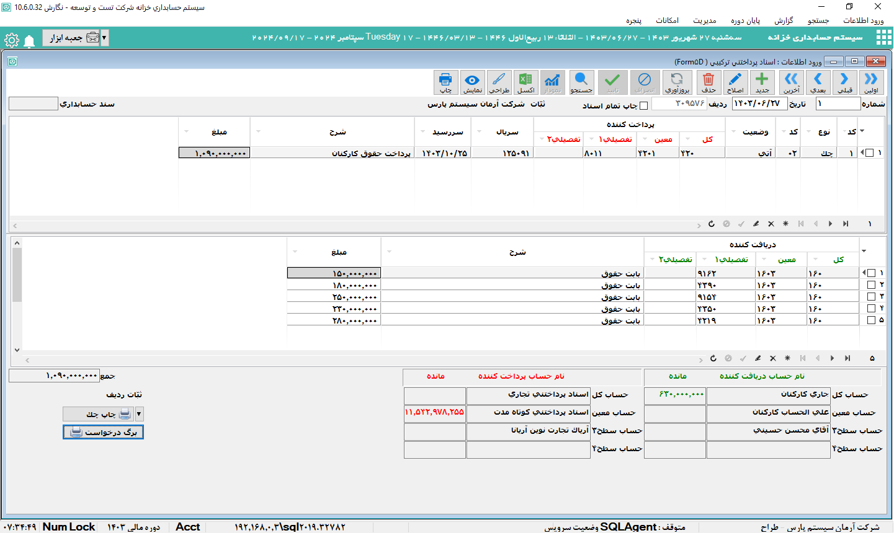Screen dimensions: 894x533
Task: Click the اصلاح (Edit) pencil icon
Action: click(735, 82)
